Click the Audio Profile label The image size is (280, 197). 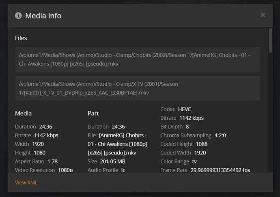(x=103, y=170)
